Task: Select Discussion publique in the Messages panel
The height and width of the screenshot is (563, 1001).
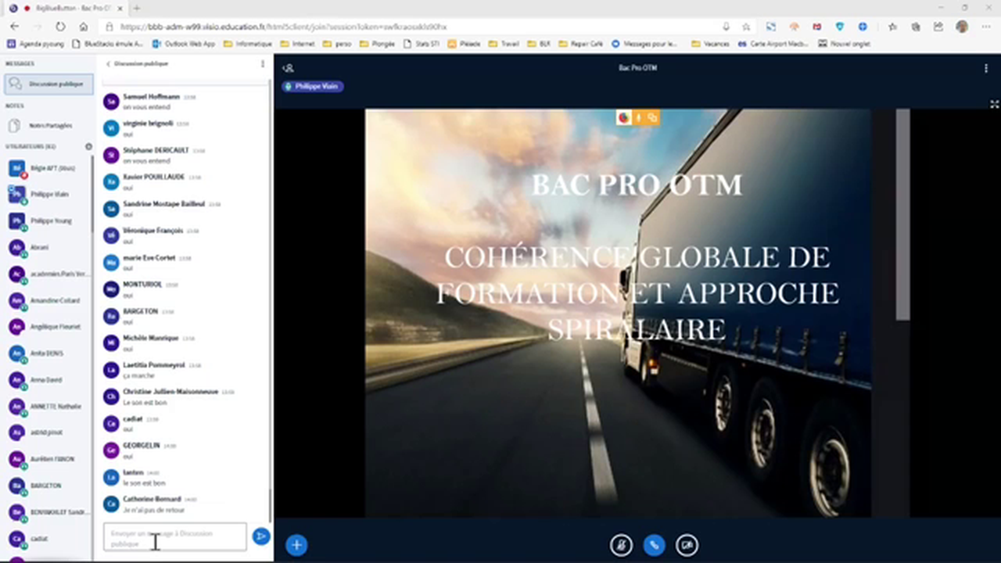Action: click(x=49, y=84)
